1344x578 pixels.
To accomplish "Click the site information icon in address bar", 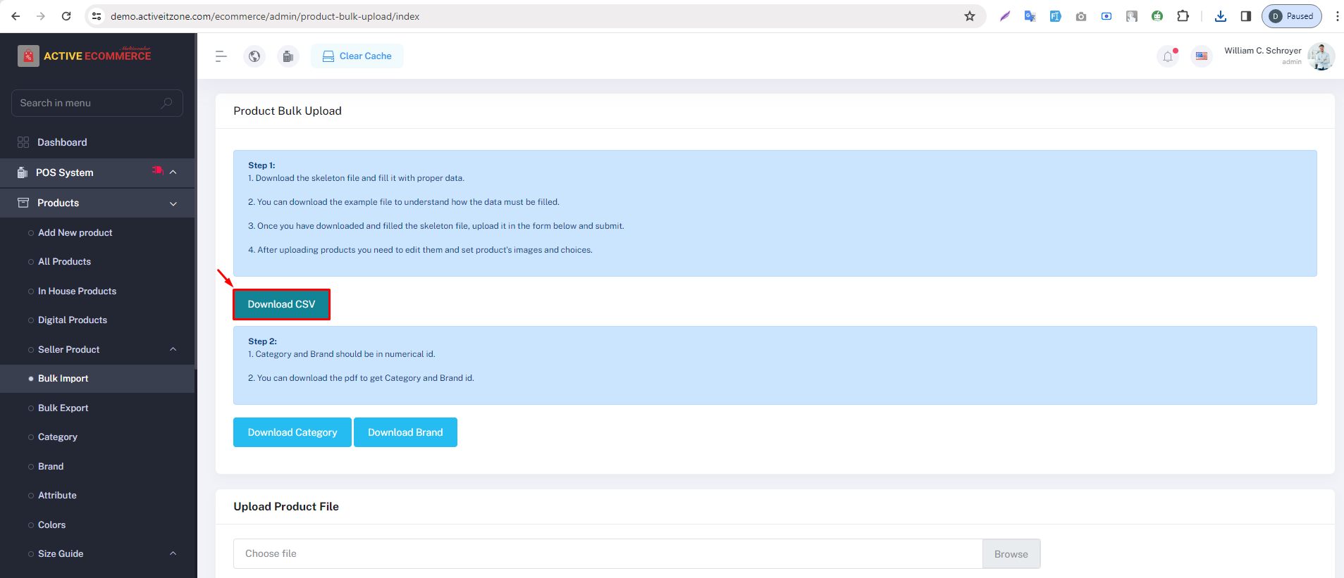I will (97, 16).
